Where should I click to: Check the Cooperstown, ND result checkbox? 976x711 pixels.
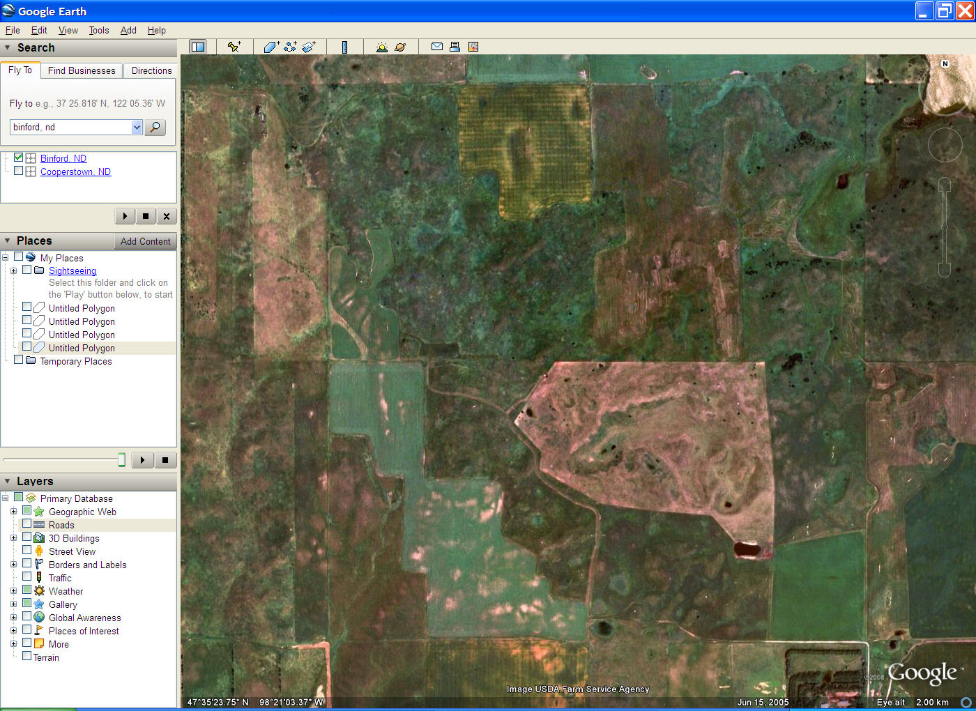coord(19,171)
